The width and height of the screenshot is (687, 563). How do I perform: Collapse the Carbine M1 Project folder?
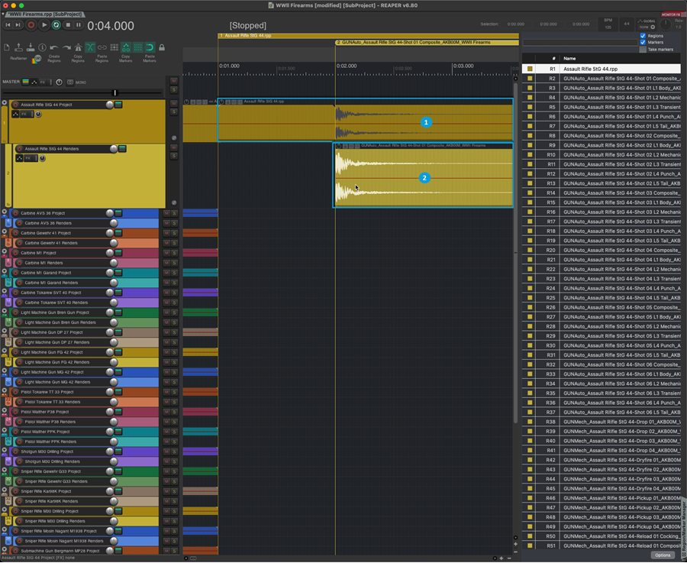point(5,251)
